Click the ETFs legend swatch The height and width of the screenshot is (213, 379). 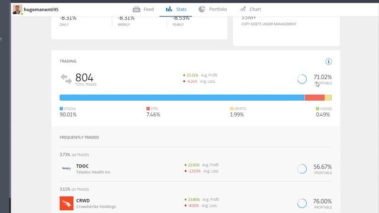(x=148, y=109)
